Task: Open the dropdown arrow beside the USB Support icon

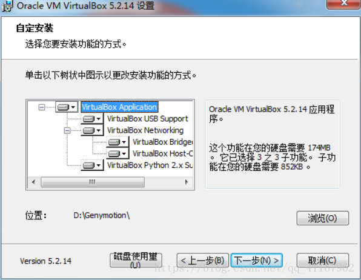Action: click(99, 119)
